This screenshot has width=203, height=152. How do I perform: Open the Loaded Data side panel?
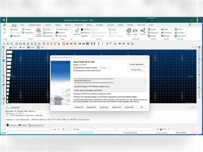(4, 90)
